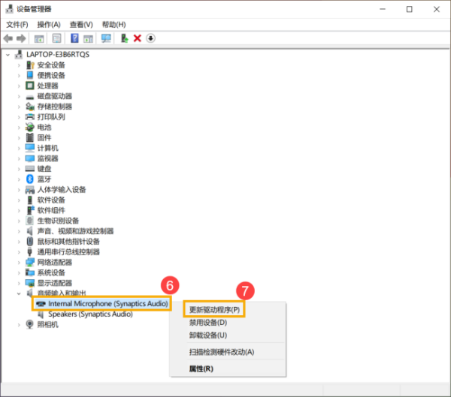Image resolution: width=451 pixels, height=397 pixels.
Task: Collapse the 音频输入和输出 category
Action: point(19,293)
